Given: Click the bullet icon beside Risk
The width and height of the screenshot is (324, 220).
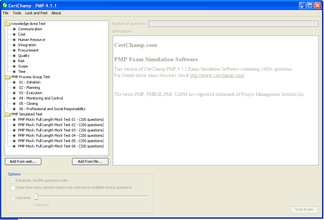Looking at the screenshot, I should 14,61.
